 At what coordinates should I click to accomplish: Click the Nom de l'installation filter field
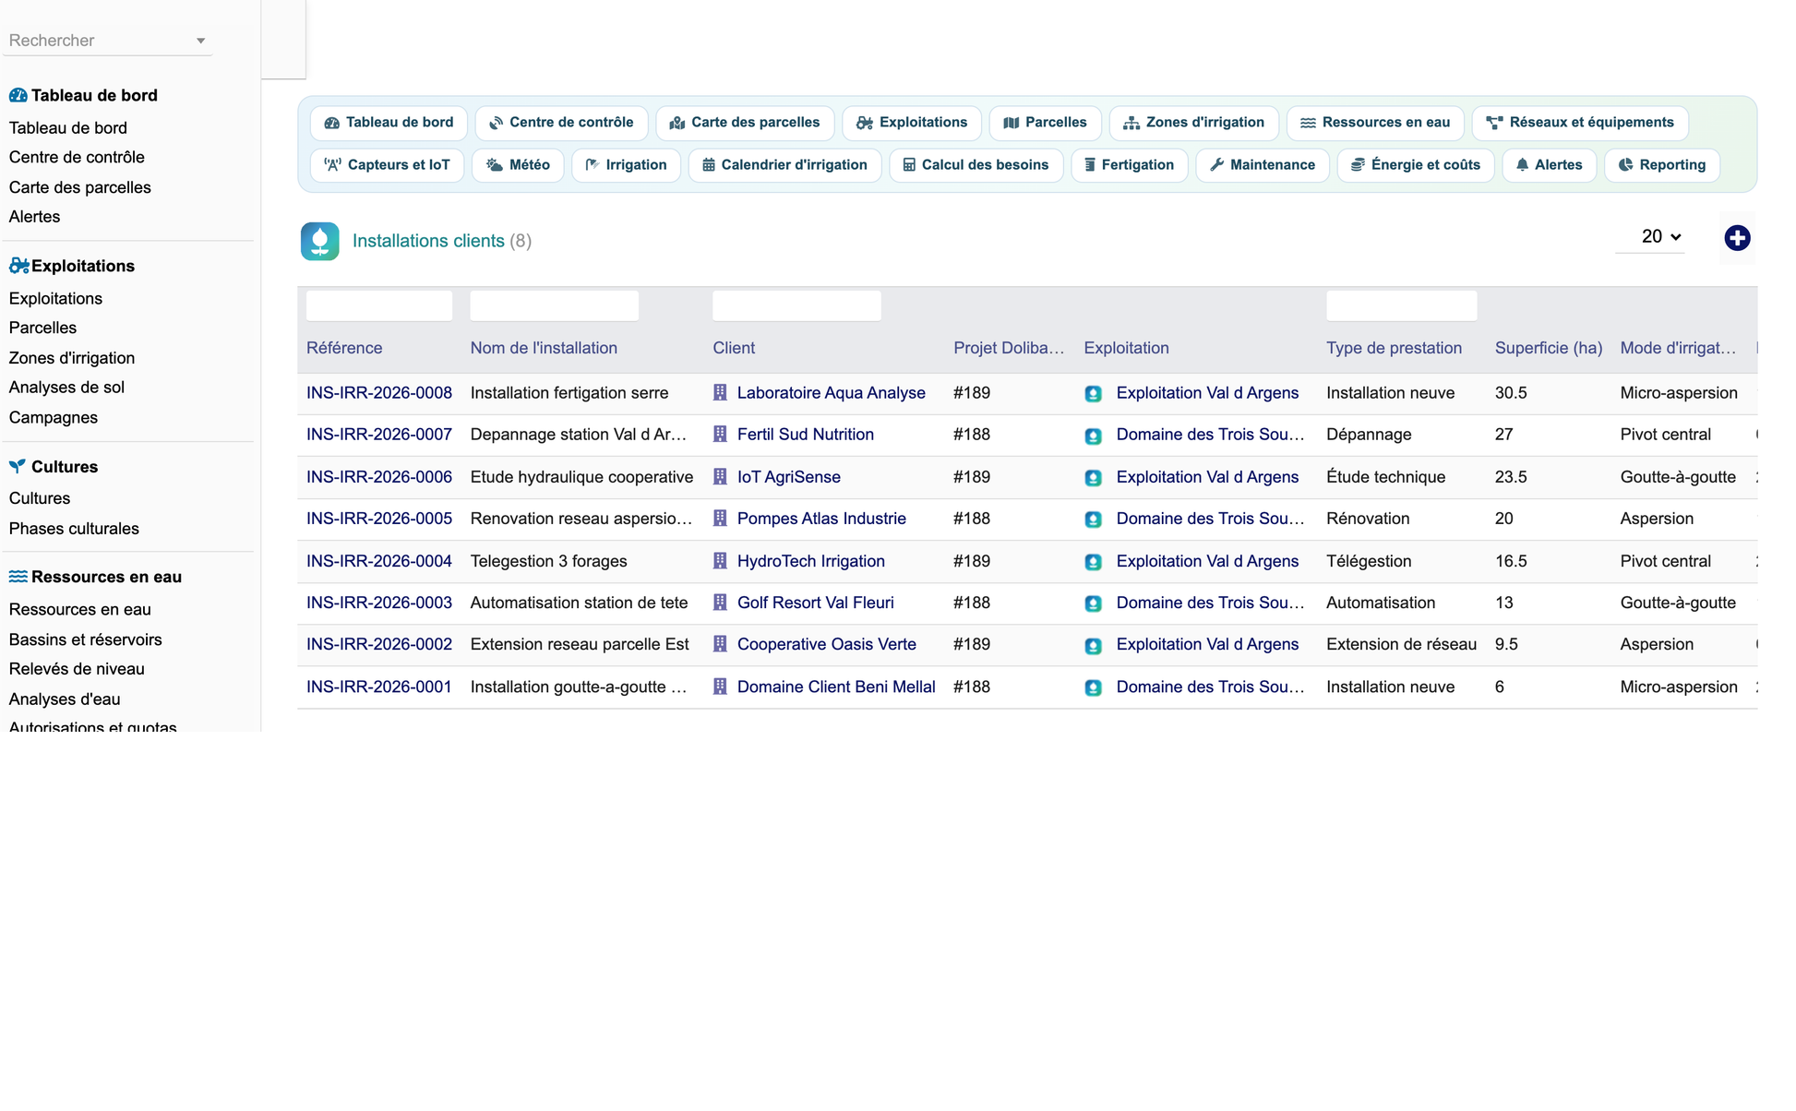[554, 305]
